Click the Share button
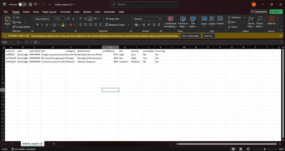Image resolution: width=285 pixels, height=151 pixels. (276, 12)
